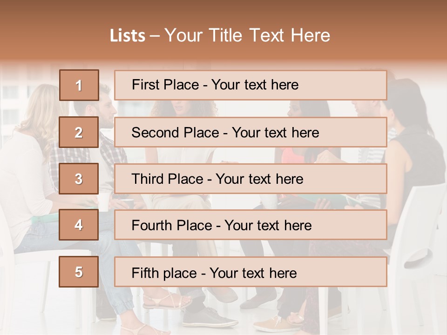Select the 'First Place' text bar
This screenshot has width=447, height=335.
[x=251, y=85]
